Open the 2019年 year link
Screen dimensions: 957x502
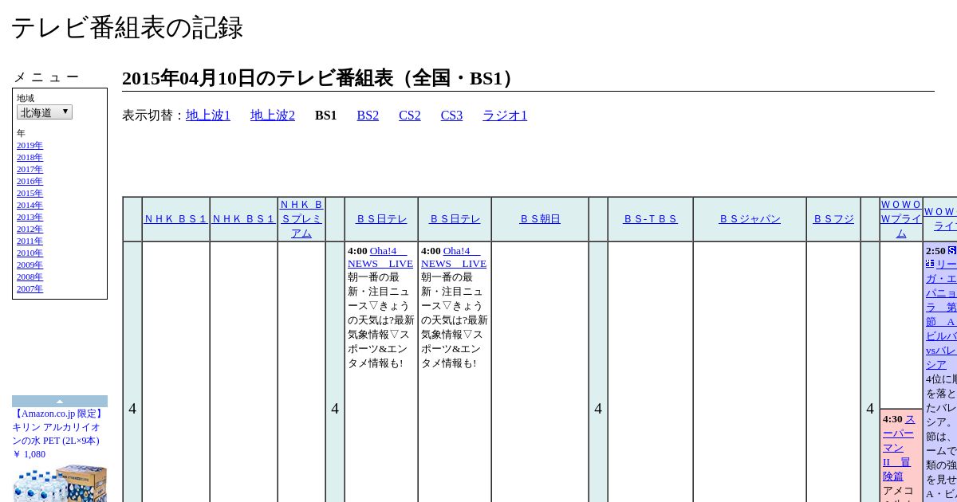[x=30, y=146]
